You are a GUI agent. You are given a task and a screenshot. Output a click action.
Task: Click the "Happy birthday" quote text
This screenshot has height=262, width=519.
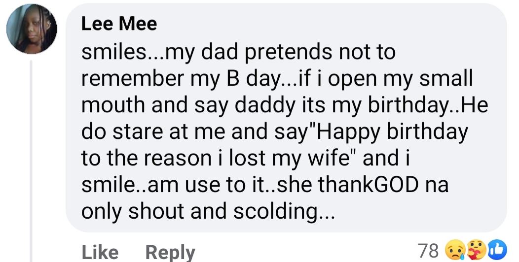[372, 132]
